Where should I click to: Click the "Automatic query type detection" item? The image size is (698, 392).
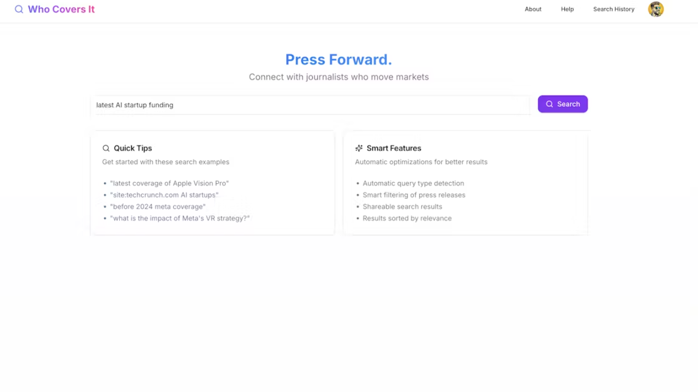(x=413, y=183)
